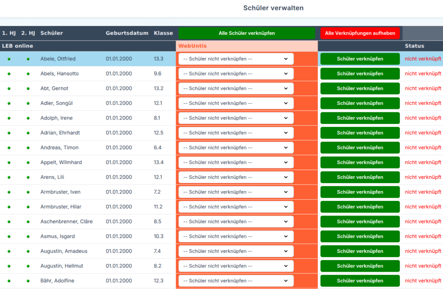Click 1. HJ green dot for Abele, Ottfried
The image size is (443, 289).
[x=9, y=59]
